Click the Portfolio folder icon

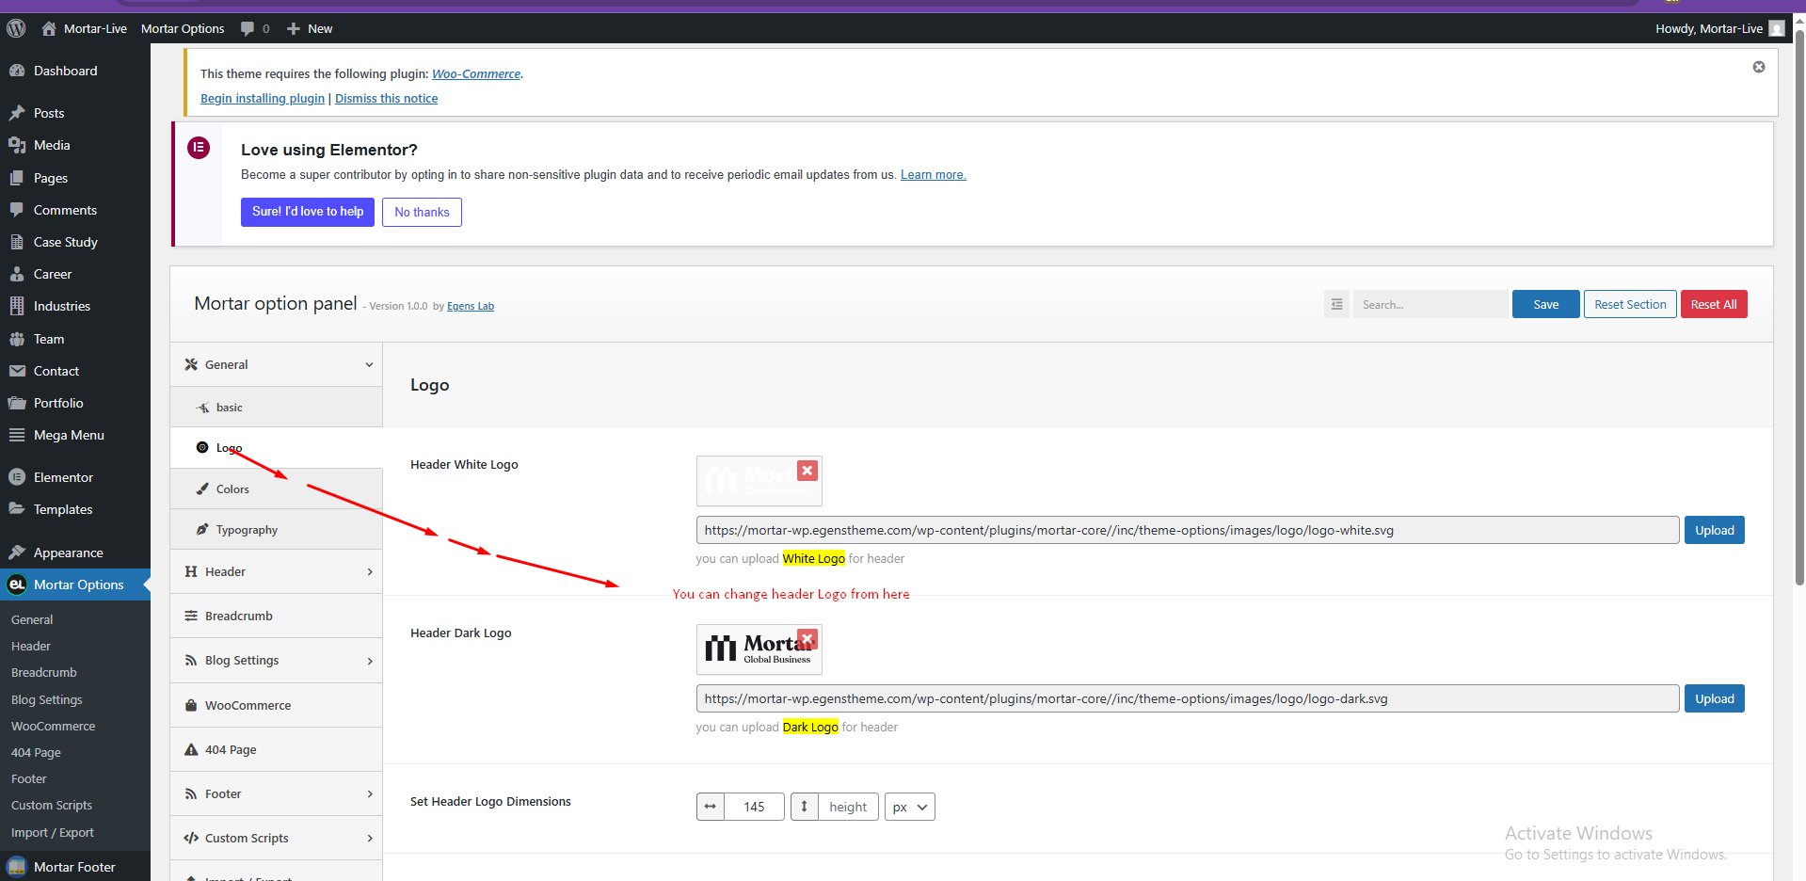pos(17,403)
